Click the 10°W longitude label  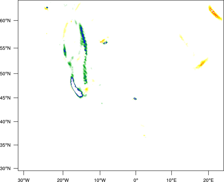tap(100, 180)
